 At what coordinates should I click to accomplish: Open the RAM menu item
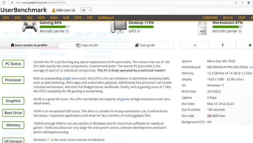54,18
